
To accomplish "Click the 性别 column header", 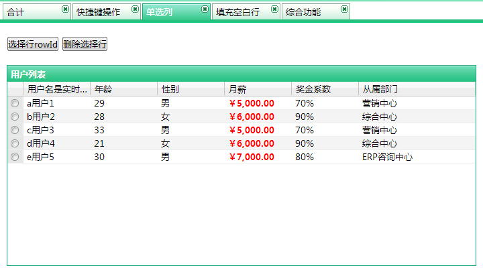I will (191, 89).
